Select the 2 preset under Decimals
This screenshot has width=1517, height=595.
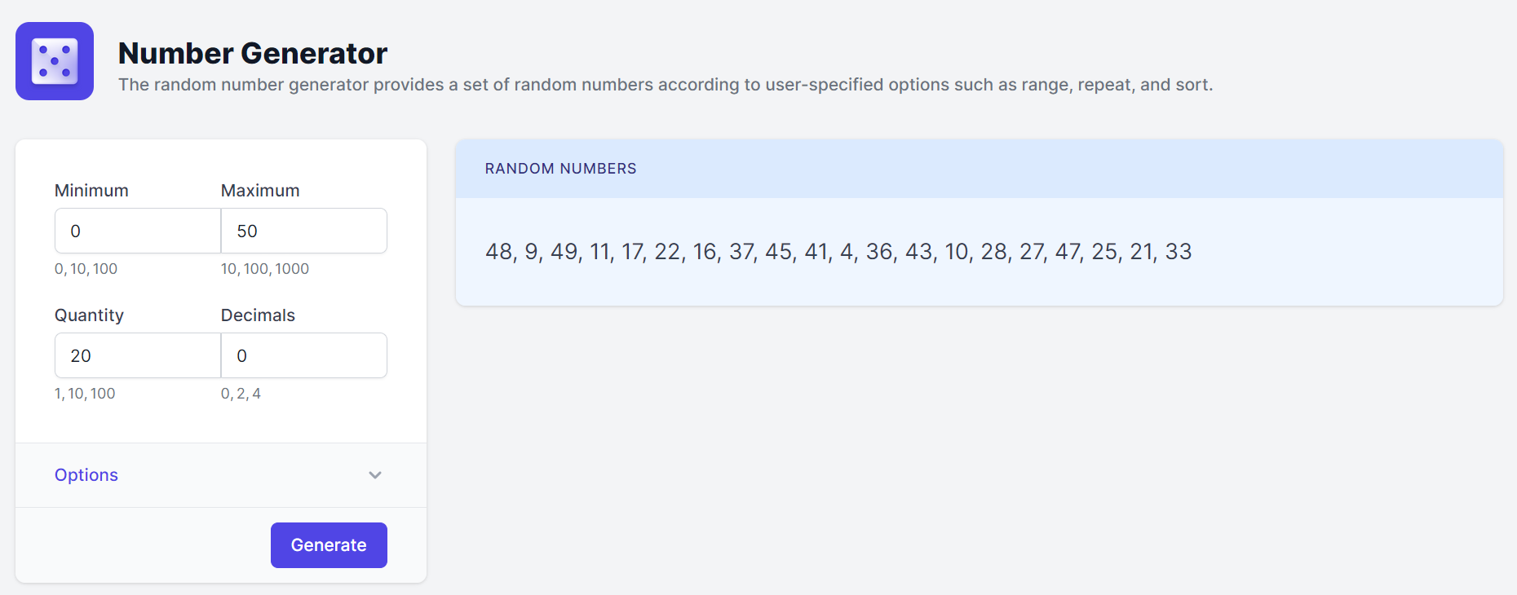[x=241, y=394]
